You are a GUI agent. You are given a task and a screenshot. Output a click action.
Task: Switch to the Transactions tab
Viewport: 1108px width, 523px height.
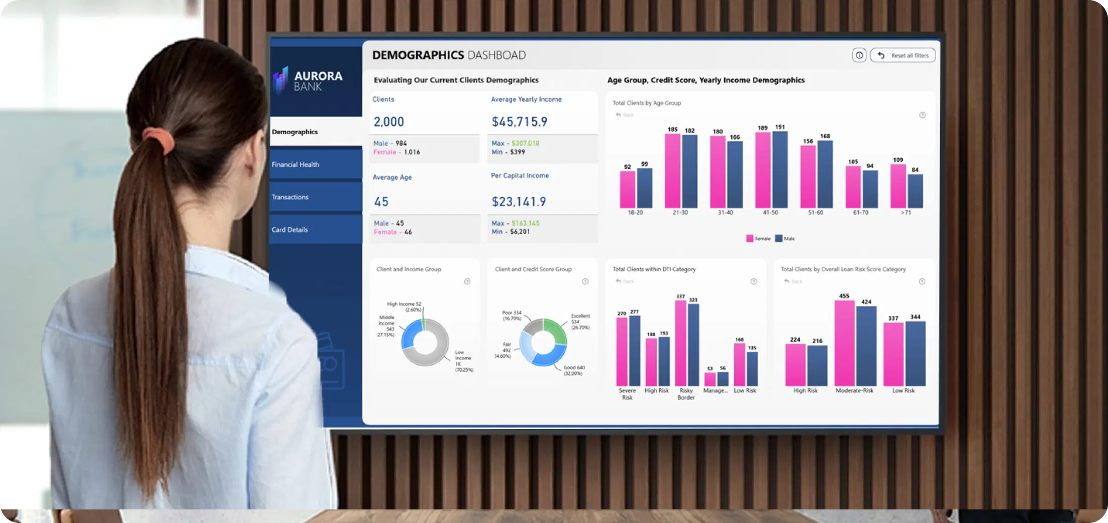coord(290,197)
